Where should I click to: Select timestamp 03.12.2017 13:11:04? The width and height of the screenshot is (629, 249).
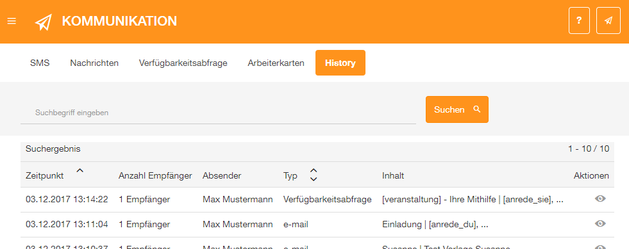coord(67,224)
